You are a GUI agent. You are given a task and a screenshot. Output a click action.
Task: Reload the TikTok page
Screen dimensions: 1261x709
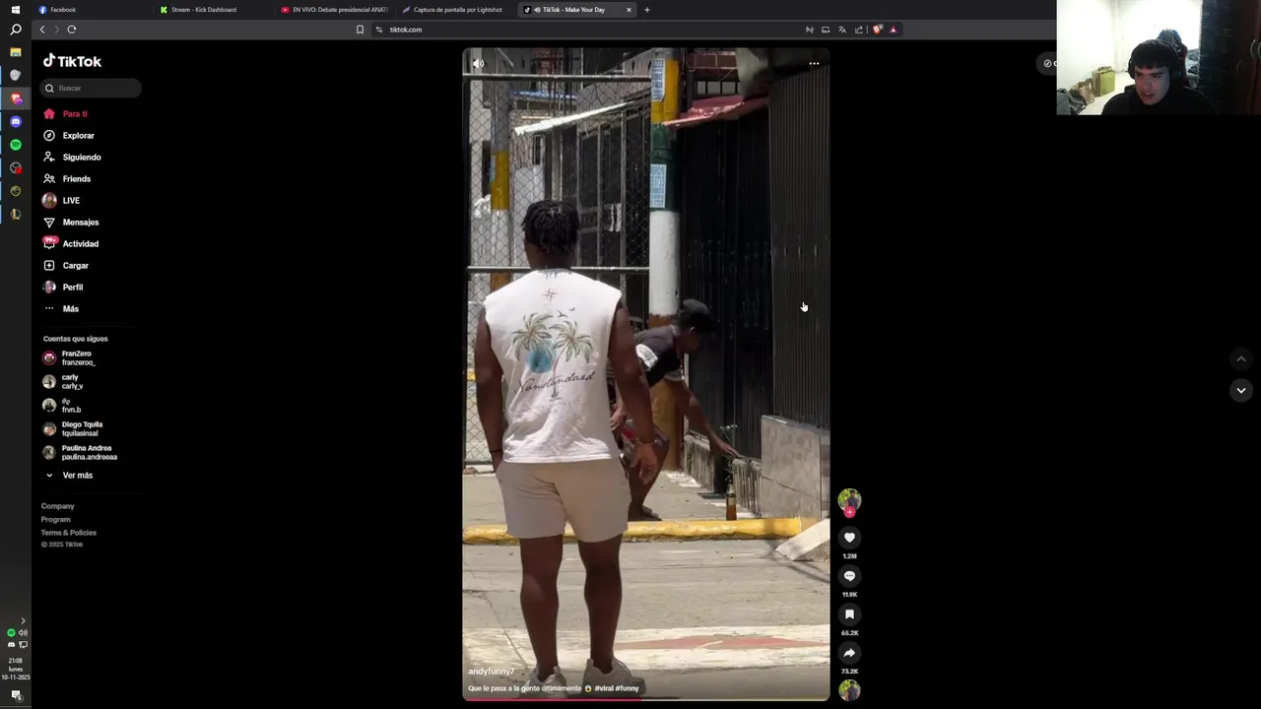72,30
